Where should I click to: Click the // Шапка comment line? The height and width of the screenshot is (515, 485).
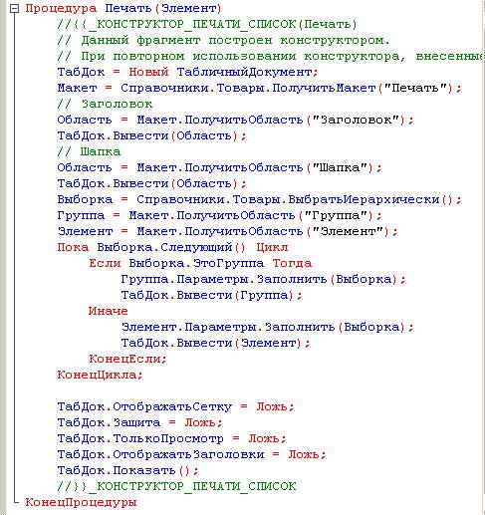89,151
